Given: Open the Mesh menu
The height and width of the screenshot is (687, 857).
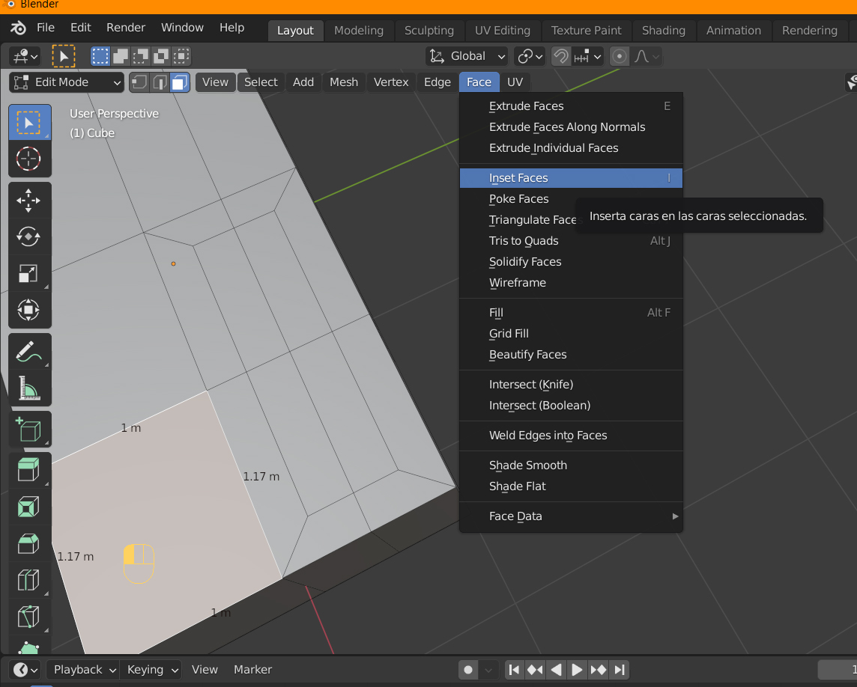Looking at the screenshot, I should 344,82.
